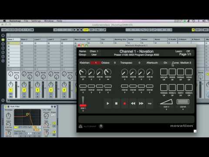Click the triangular expression pedal icon
This screenshot has width=209, height=157.
[166, 102]
